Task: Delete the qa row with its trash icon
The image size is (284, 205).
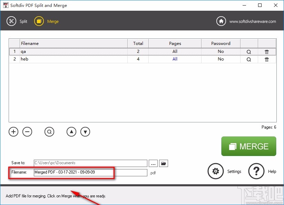Action: tap(267, 52)
